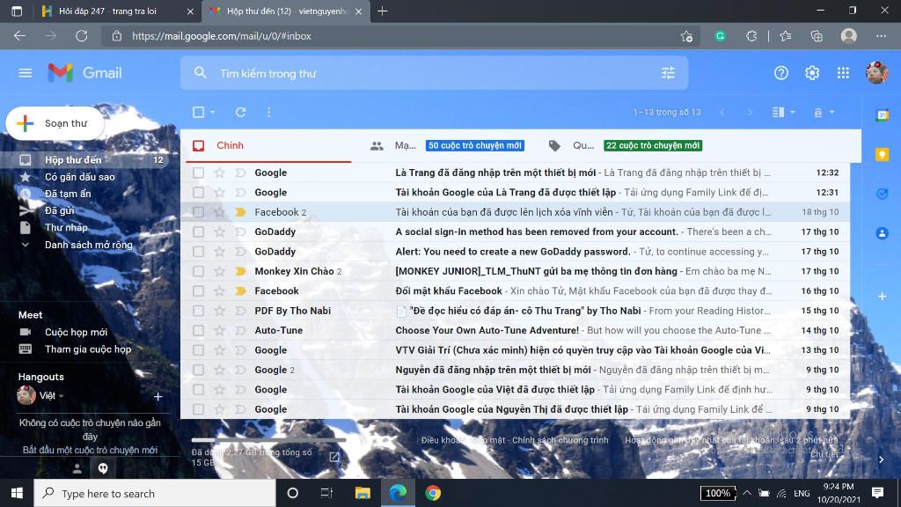This screenshot has height=507, width=901.
Task: Switch to Hỏi đáp 247 browser tab
Action: [x=118, y=11]
